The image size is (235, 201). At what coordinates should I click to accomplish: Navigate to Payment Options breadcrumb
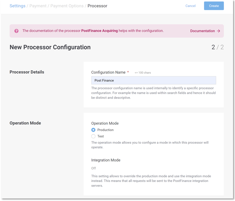pos(67,6)
